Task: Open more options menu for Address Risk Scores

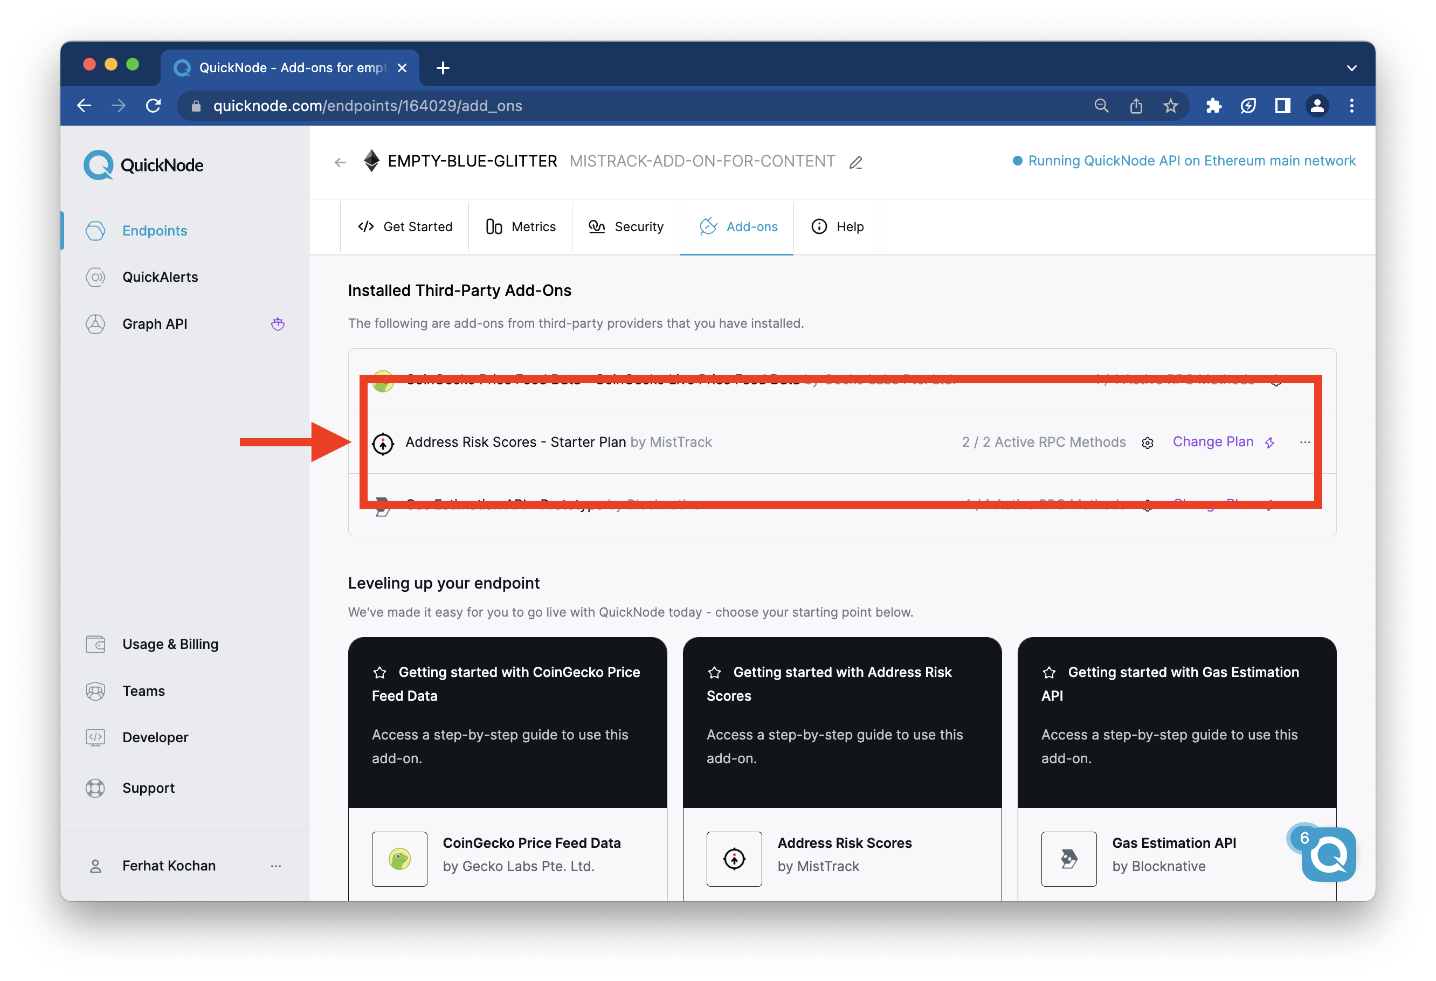Action: tap(1305, 443)
